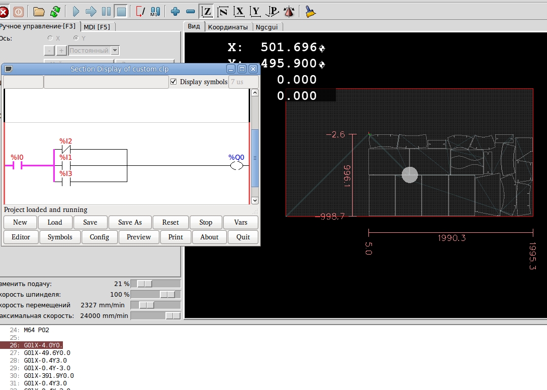
Task: Zoom in with the plus icon
Action: [176, 11]
